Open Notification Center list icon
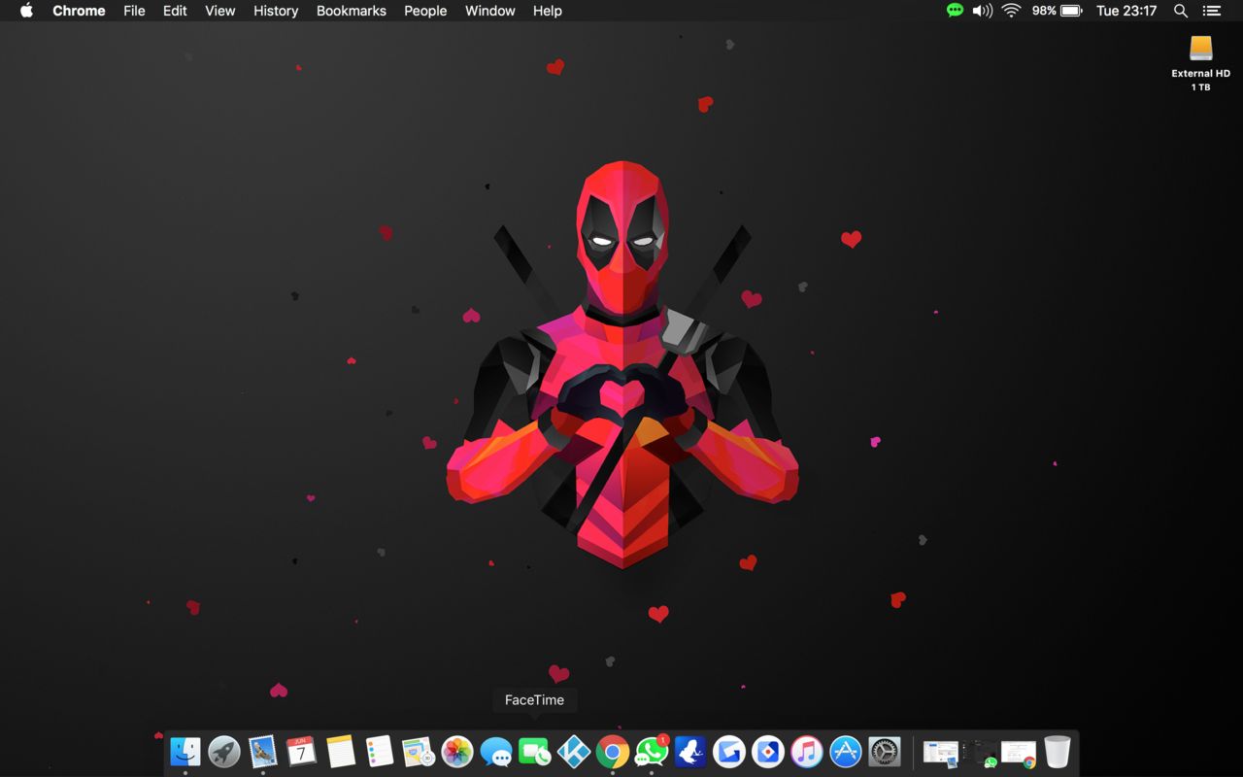Image resolution: width=1243 pixels, height=777 pixels. pos(1212,11)
